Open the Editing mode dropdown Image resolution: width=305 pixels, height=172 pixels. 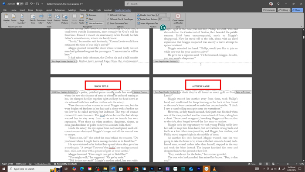coord(284,10)
